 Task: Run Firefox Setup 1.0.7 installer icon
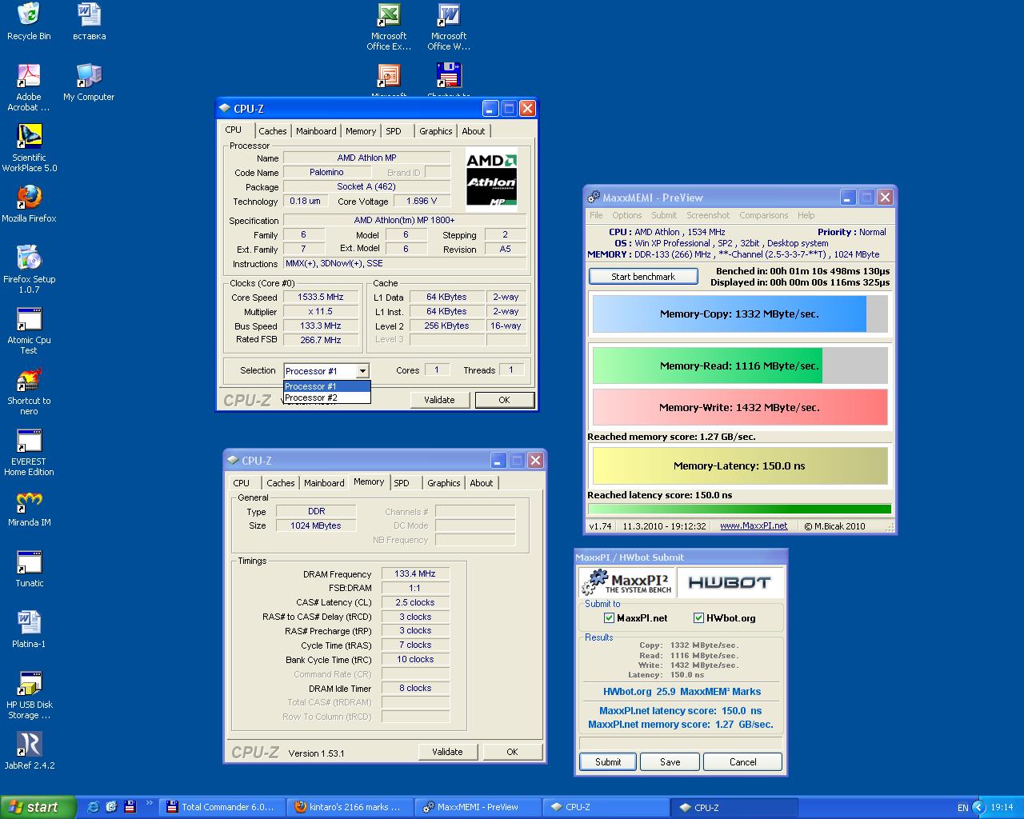[29, 270]
